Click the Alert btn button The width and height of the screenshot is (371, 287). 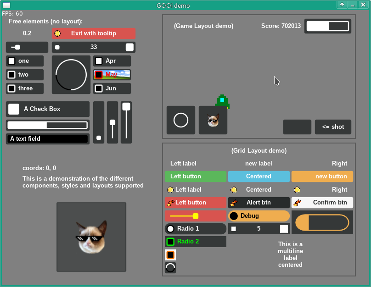click(259, 203)
